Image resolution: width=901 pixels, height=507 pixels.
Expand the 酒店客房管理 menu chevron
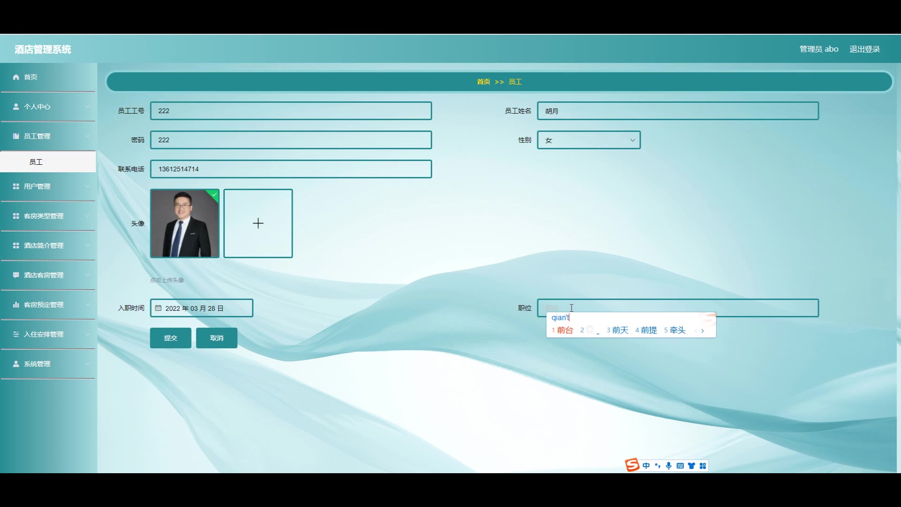pos(88,275)
